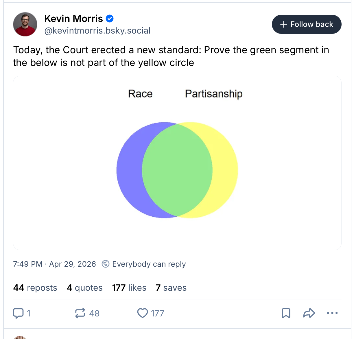Open the reply speech bubble icon
This screenshot has height=339, width=354.
[19, 313]
